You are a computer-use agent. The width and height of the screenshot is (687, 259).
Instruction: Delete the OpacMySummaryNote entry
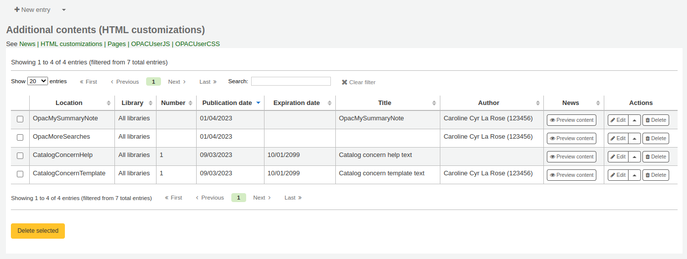(x=656, y=120)
